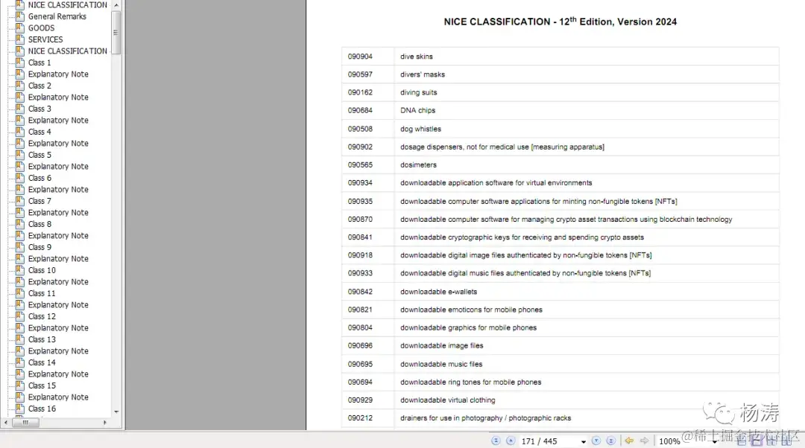Select the second NICE CLASSIFICATION bookmark above Class 1
This screenshot has height=448, width=805.
pyautogui.click(x=67, y=51)
